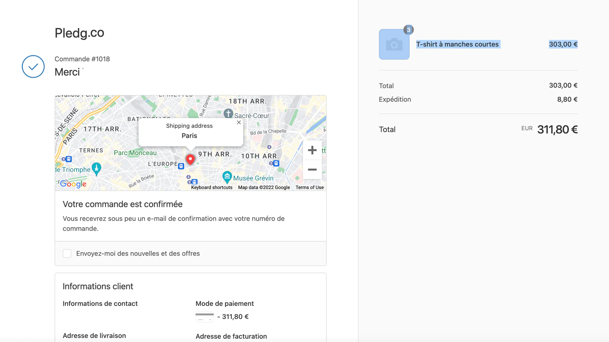Click the red shipping location pin

[190, 159]
